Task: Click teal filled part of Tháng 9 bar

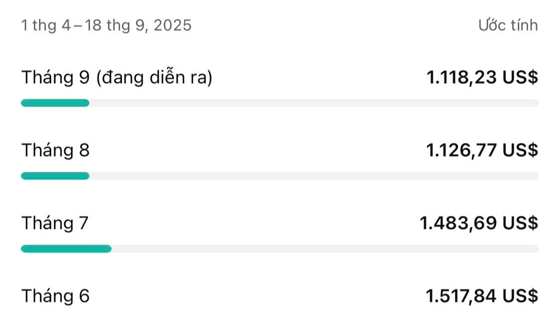Action: tap(55, 103)
